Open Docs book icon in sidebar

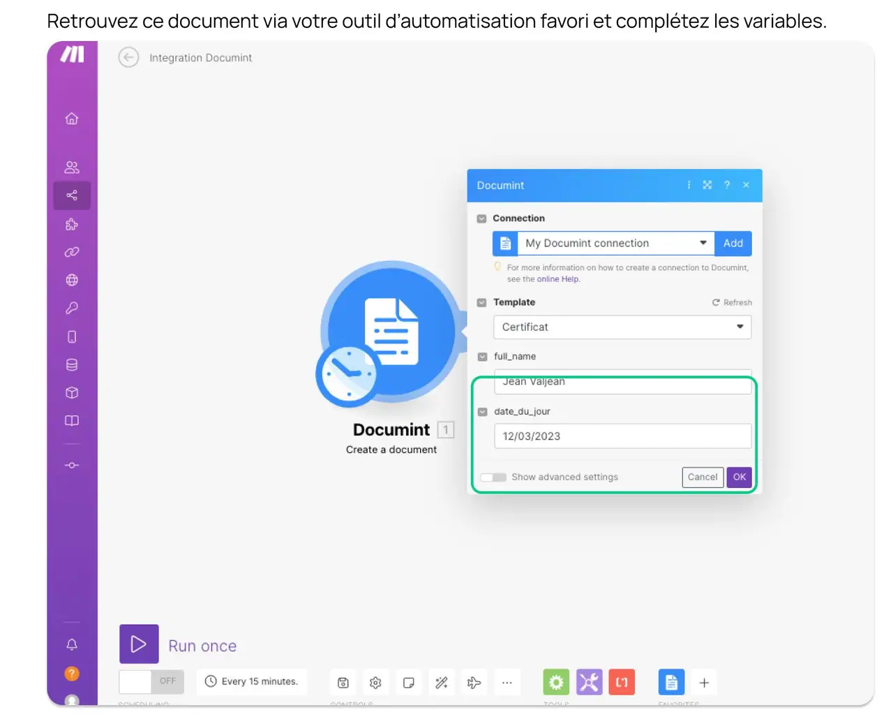tap(72, 421)
